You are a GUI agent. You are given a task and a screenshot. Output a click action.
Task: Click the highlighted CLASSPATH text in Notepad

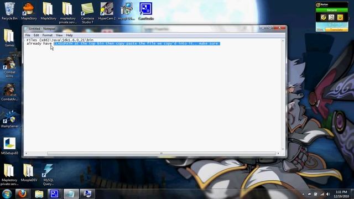137,44
